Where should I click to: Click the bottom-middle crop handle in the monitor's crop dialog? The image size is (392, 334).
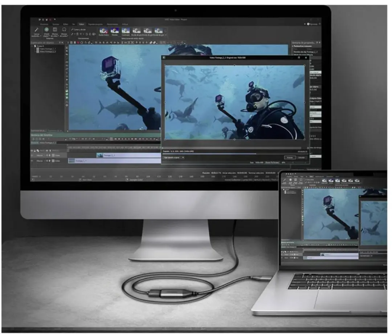click(234, 139)
